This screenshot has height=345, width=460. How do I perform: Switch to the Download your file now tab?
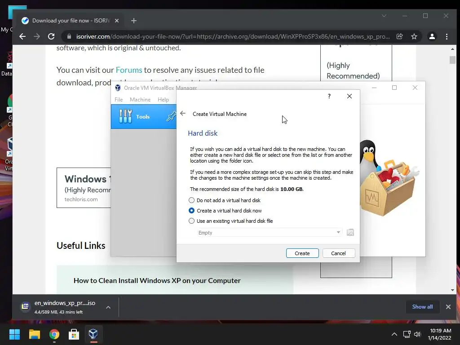point(71,21)
